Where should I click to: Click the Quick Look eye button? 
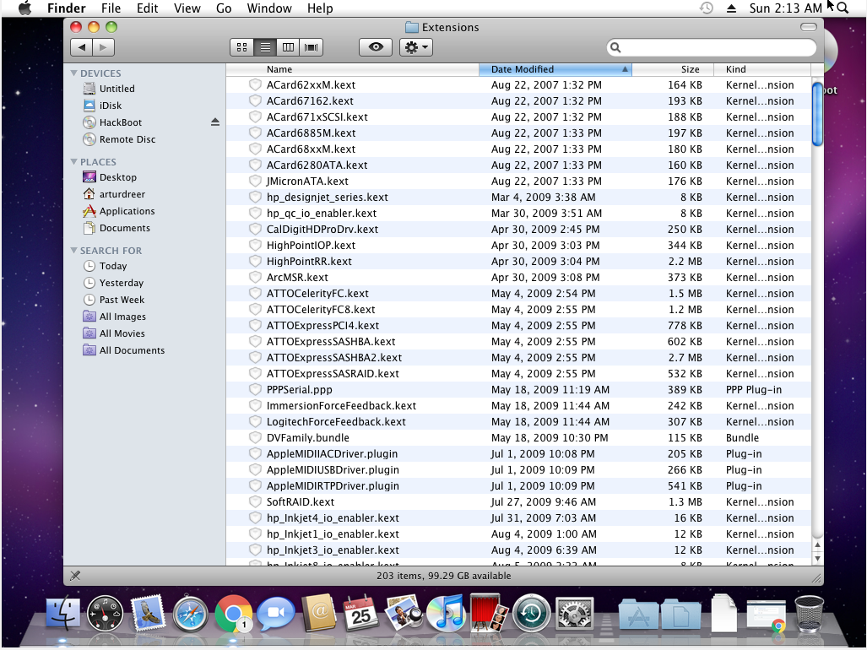(x=375, y=48)
